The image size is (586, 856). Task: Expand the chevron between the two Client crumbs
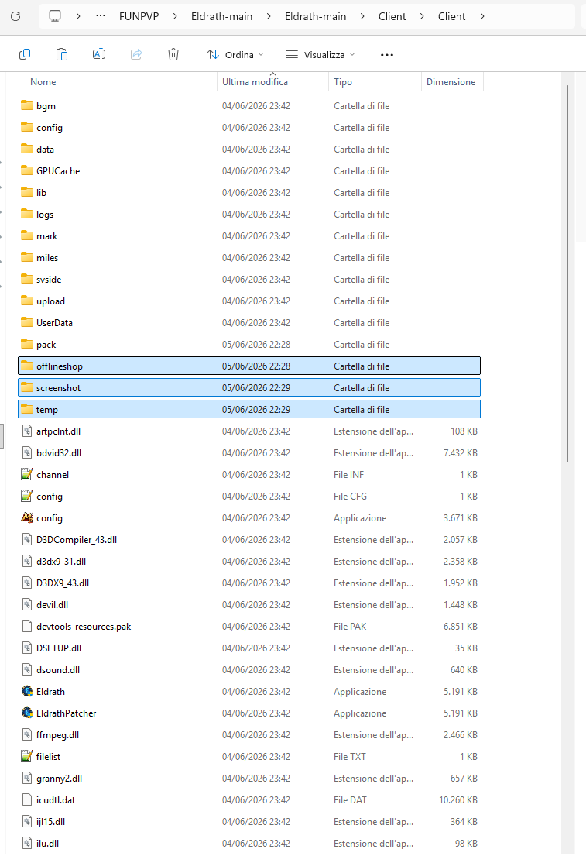[x=422, y=16]
